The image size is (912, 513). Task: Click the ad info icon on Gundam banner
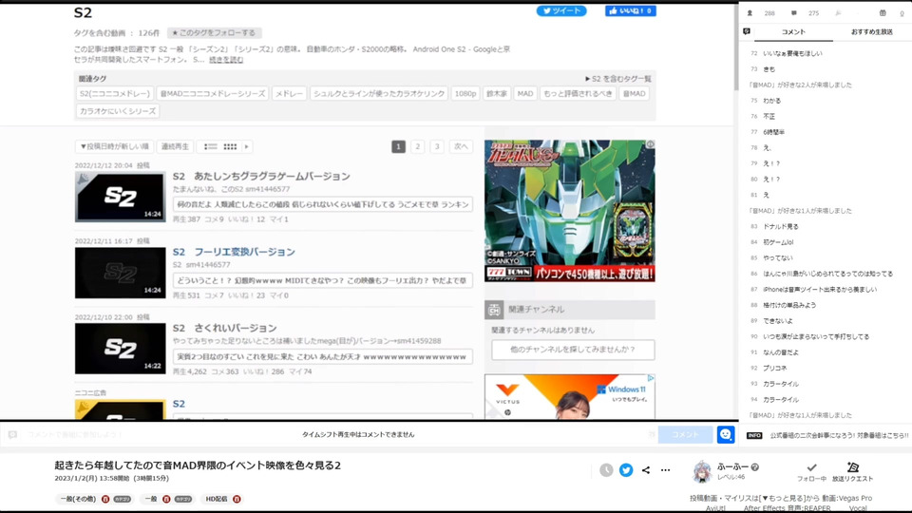pos(650,144)
